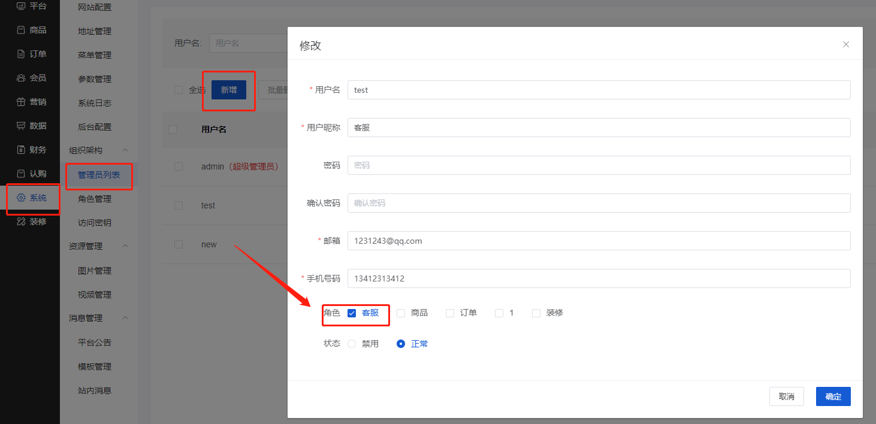Screen dimensions: 876x424
Task: Collapse the 消息管理 menu group
Action: [125, 318]
